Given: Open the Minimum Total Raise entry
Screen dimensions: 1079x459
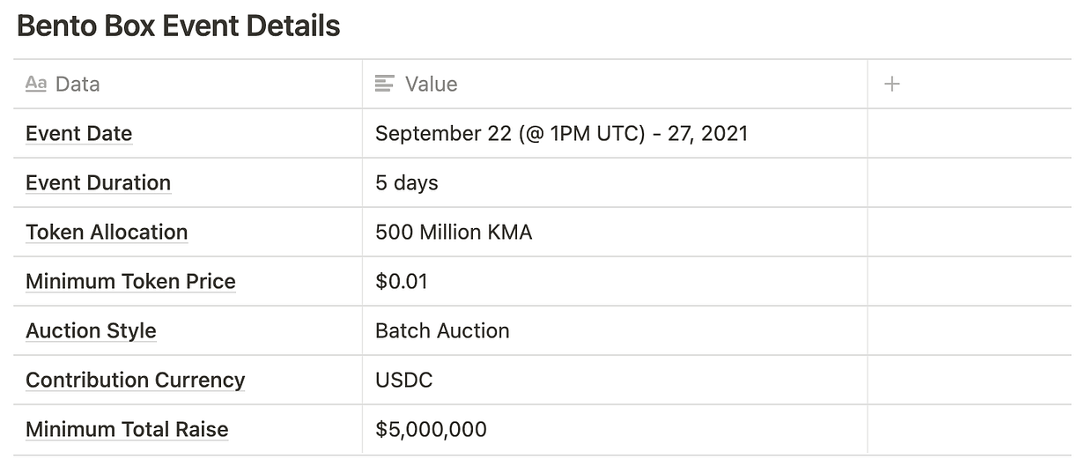Looking at the screenshot, I should pyautogui.click(x=127, y=430).
